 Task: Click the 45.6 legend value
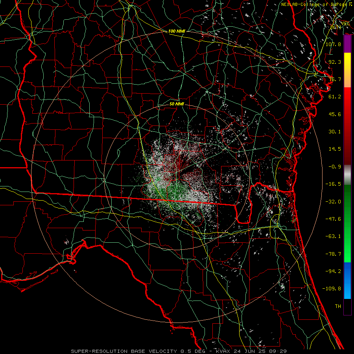coord(335,114)
